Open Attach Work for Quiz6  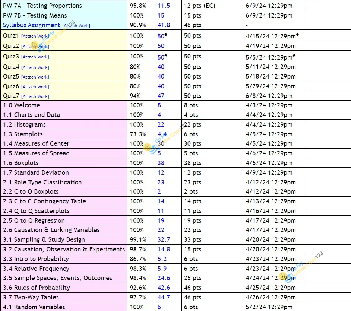click(35, 87)
